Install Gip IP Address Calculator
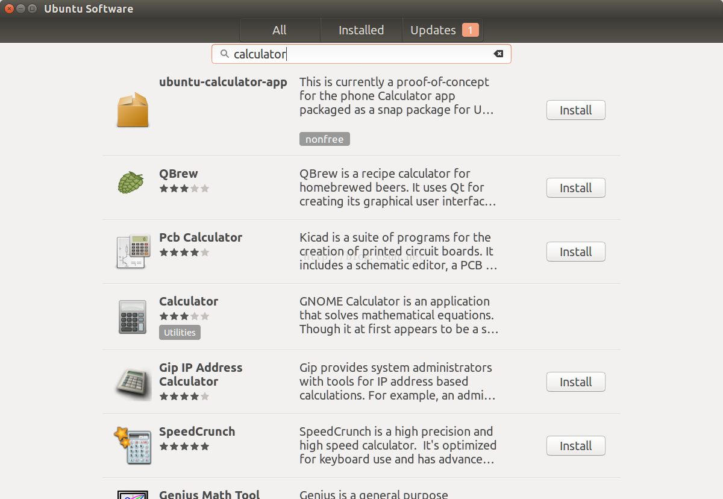 pyautogui.click(x=576, y=382)
